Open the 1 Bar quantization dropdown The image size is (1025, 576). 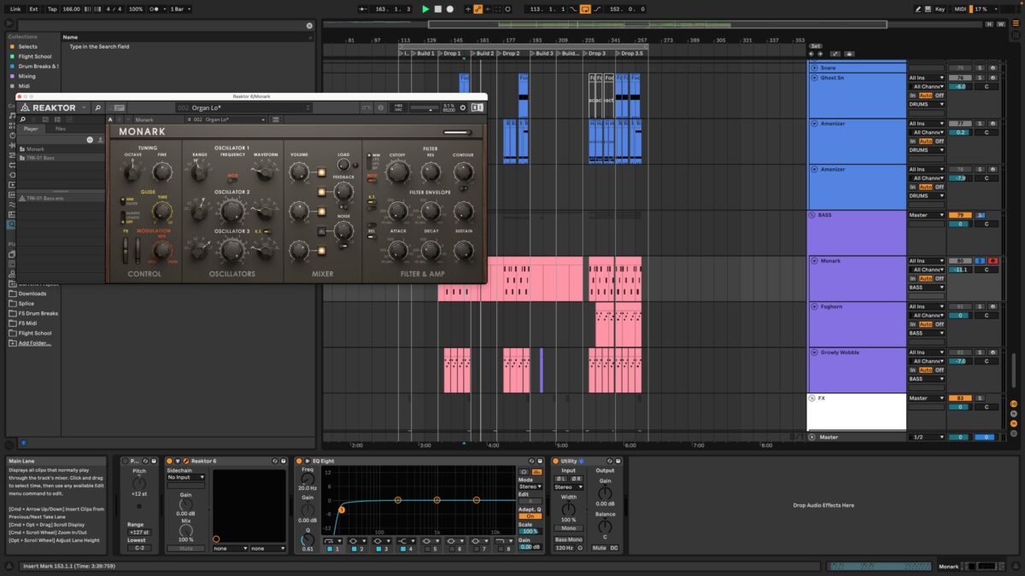click(x=180, y=9)
